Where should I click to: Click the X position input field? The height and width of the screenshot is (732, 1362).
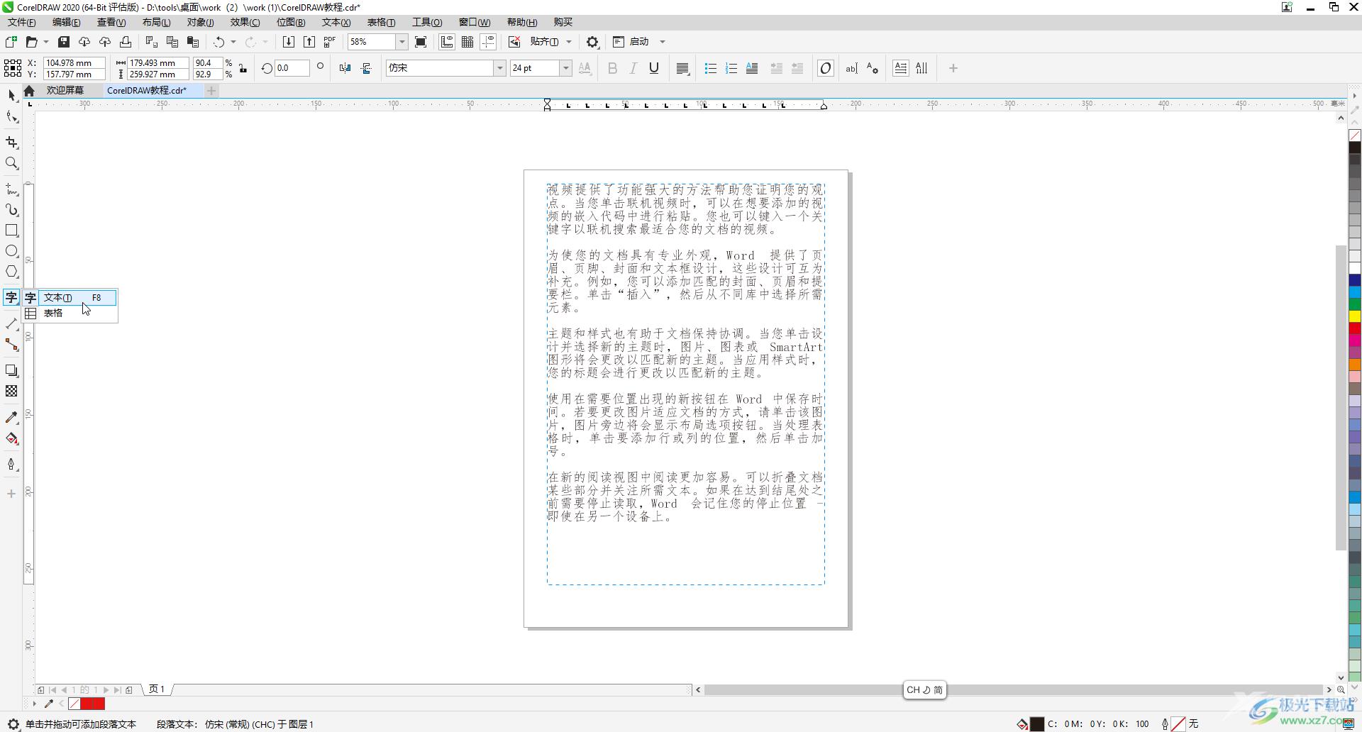point(74,62)
